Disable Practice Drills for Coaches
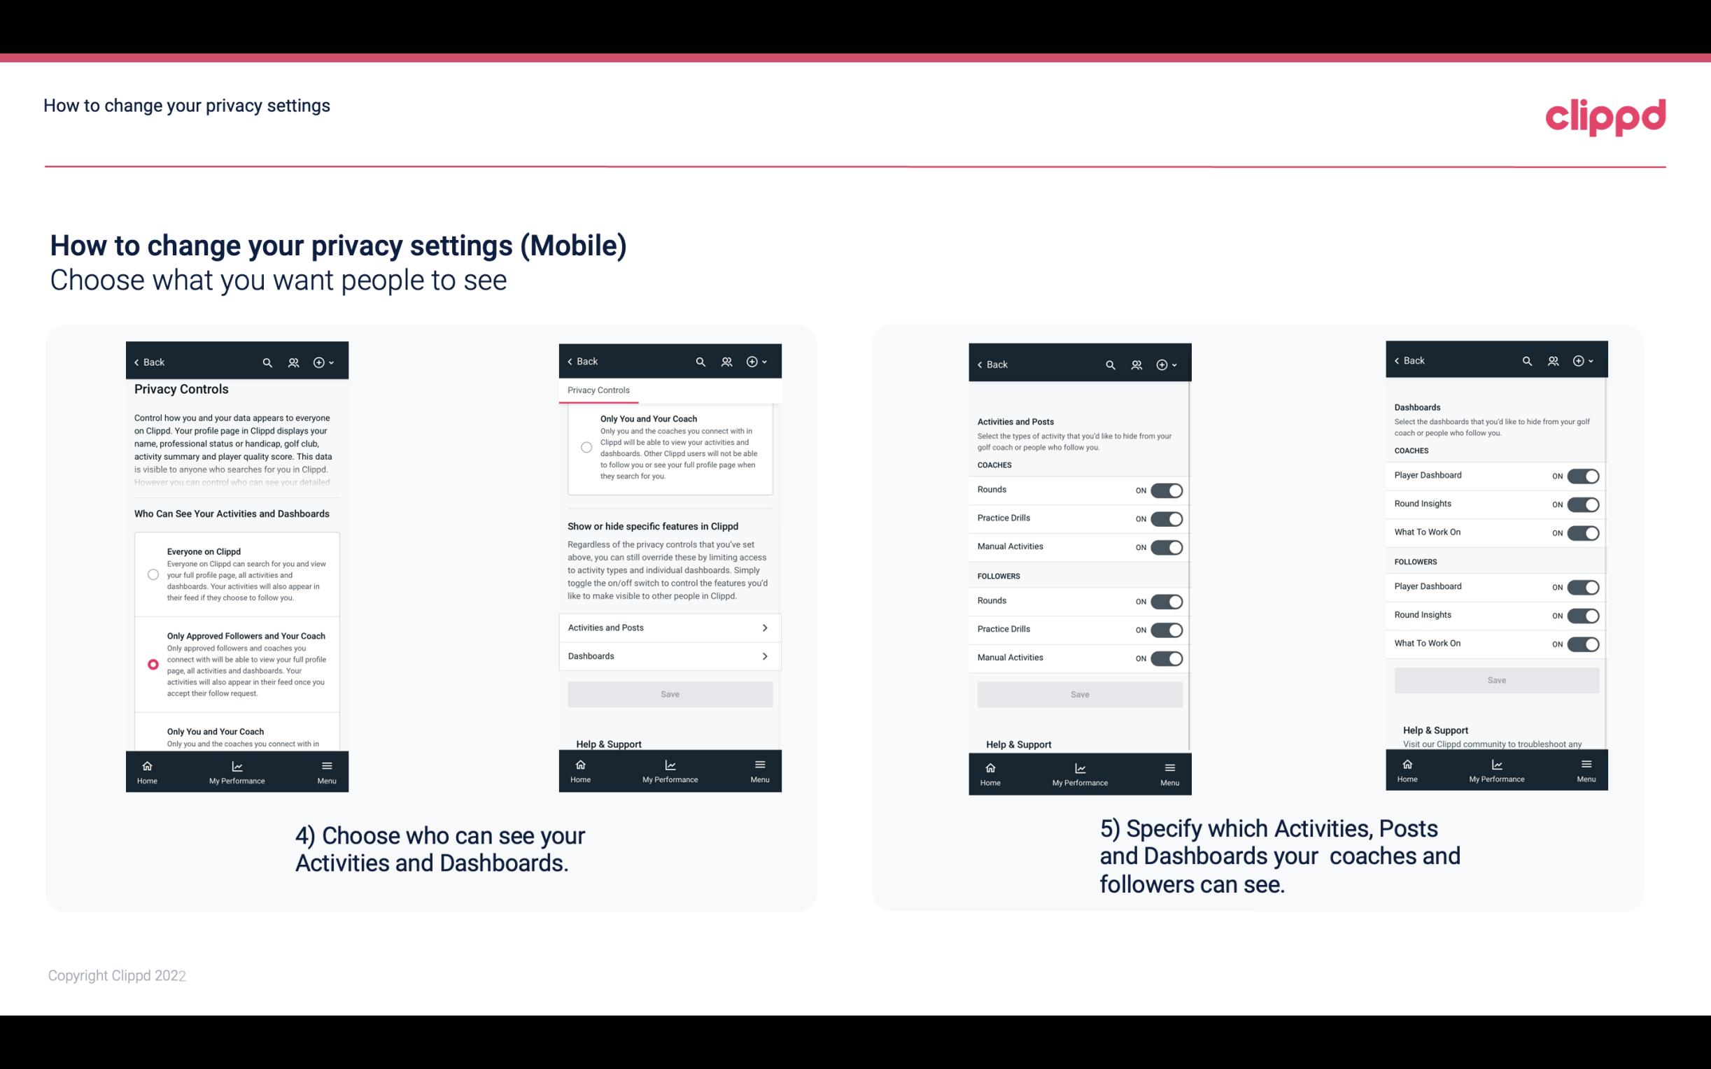This screenshot has width=1711, height=1069. [x=1167, y=517]
